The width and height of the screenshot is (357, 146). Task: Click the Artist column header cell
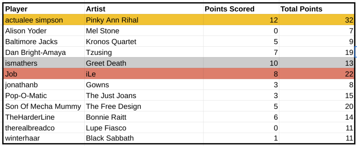click(x=143, y=9)
